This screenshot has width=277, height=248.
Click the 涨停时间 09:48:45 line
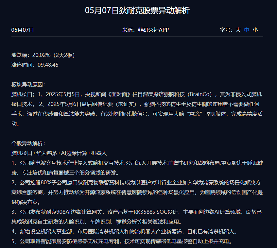point(35,65)
